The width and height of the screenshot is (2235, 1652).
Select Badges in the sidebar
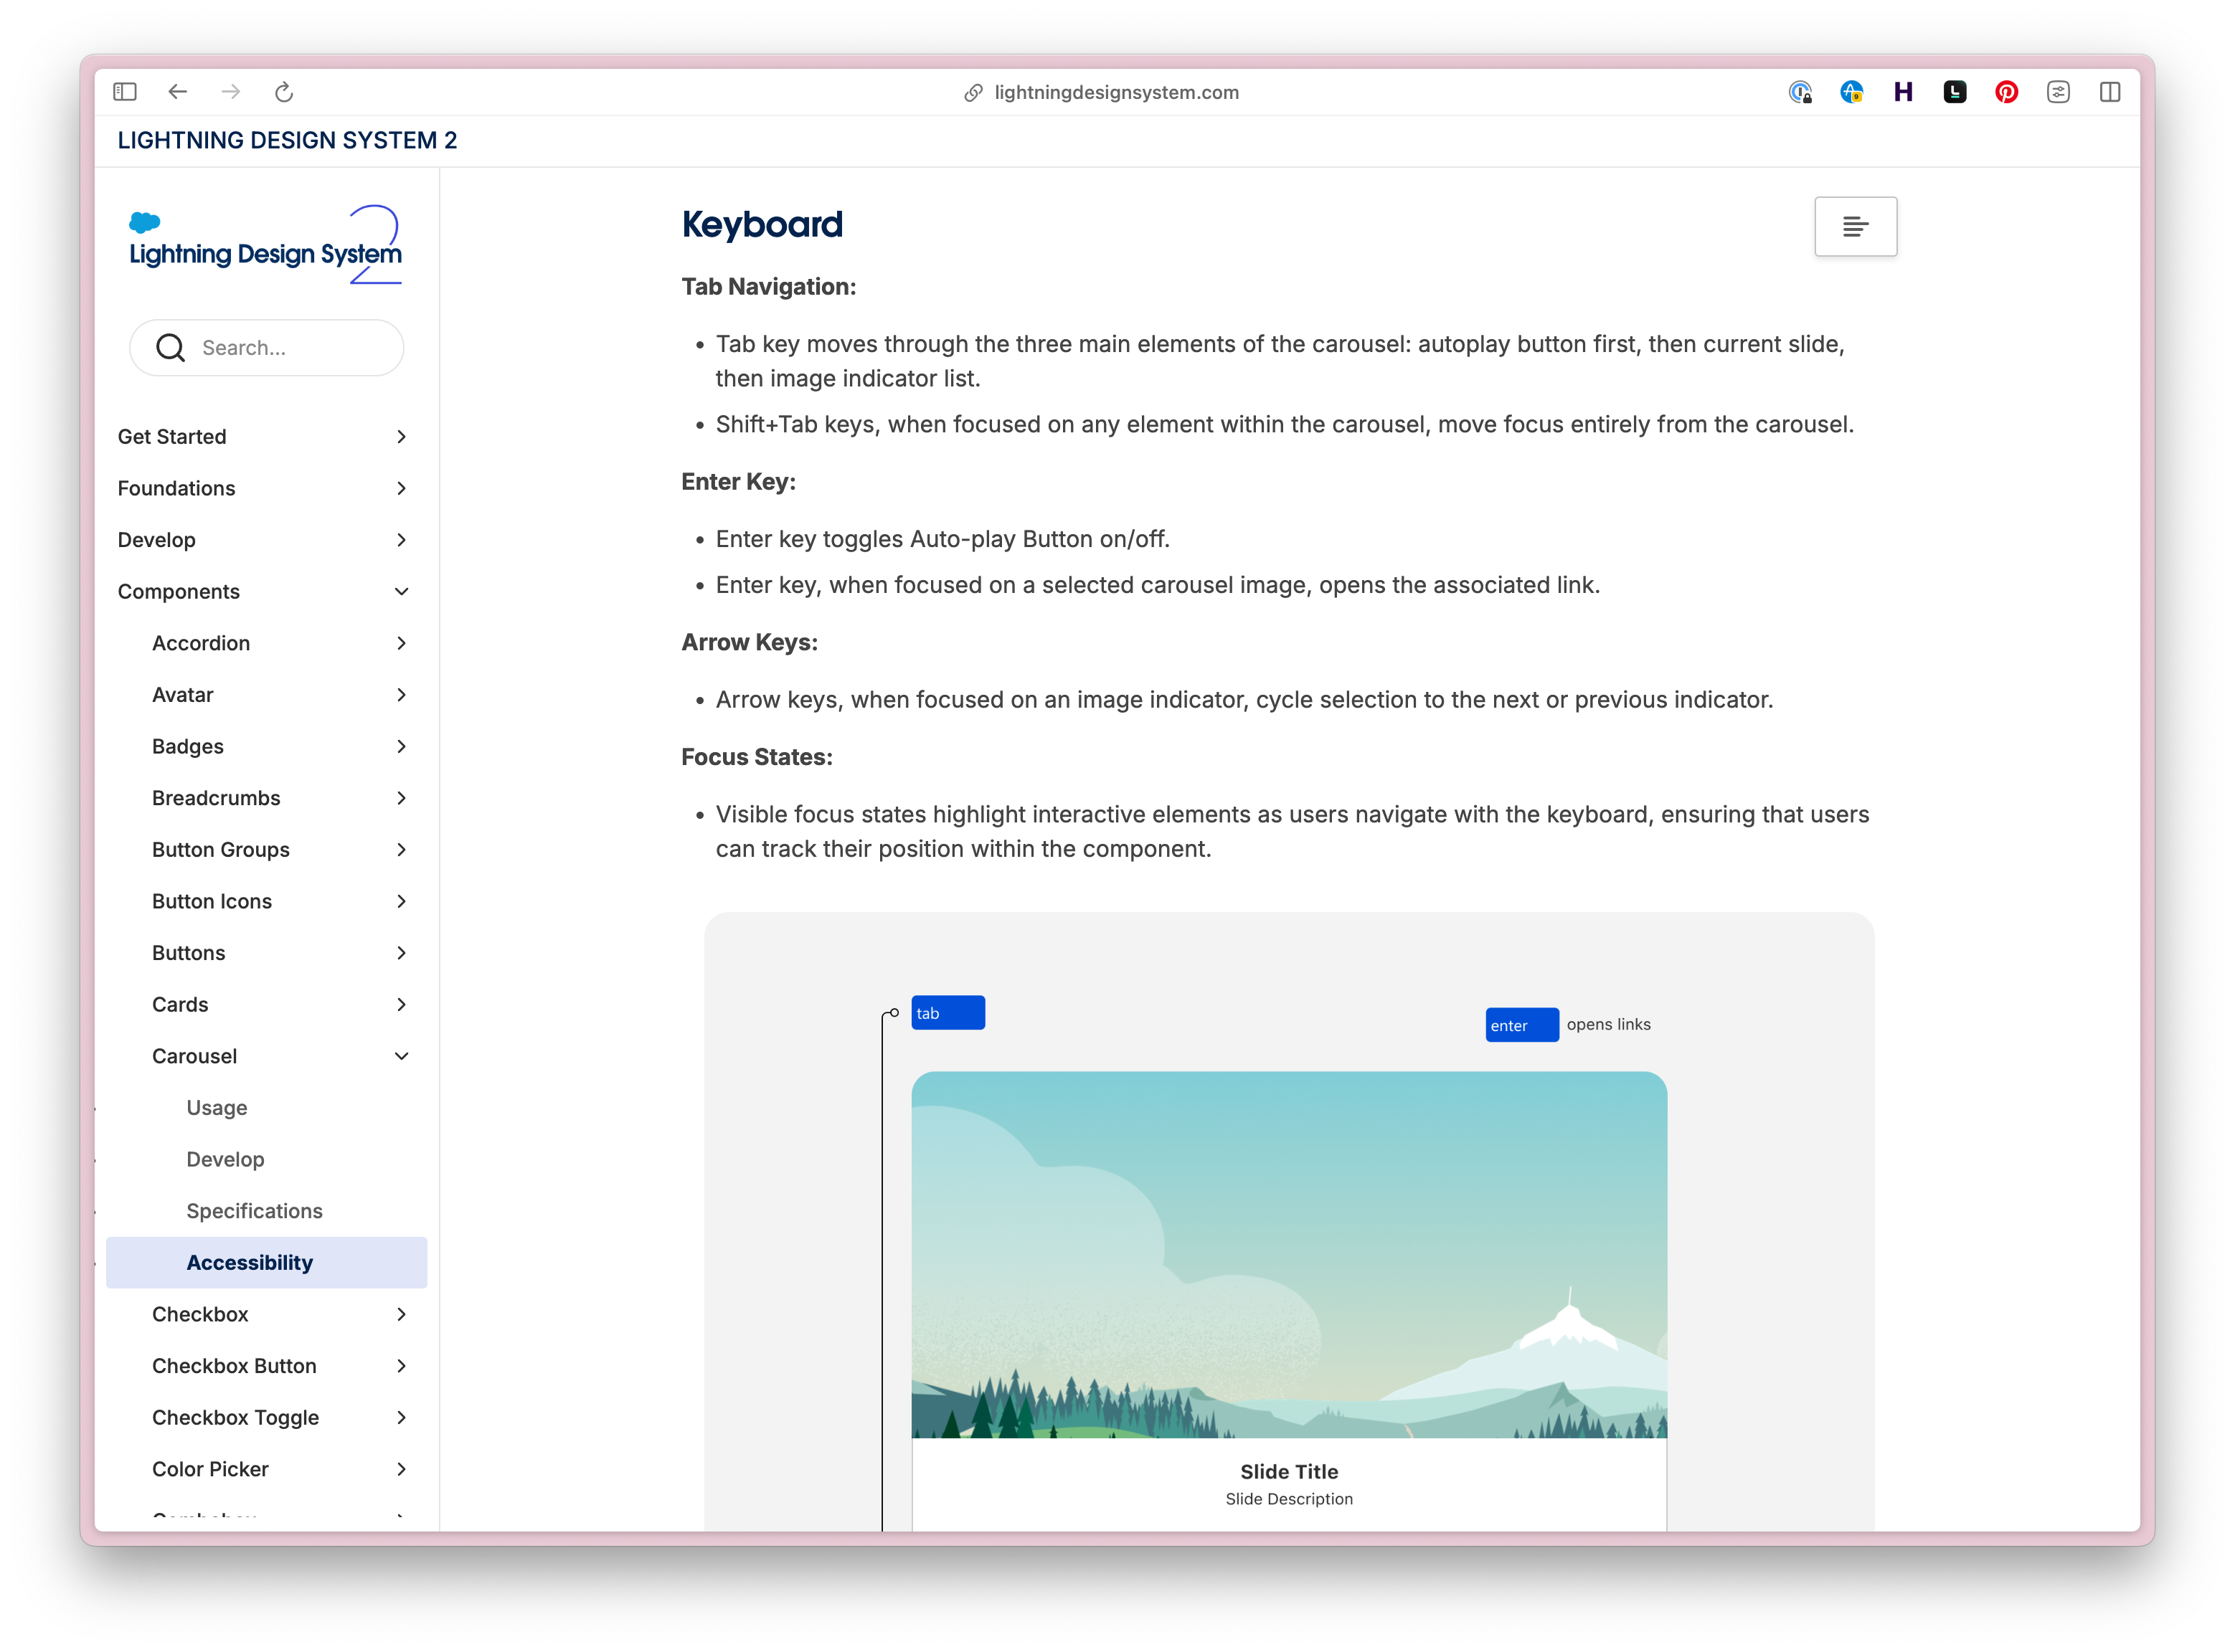[x=187, y=747]
